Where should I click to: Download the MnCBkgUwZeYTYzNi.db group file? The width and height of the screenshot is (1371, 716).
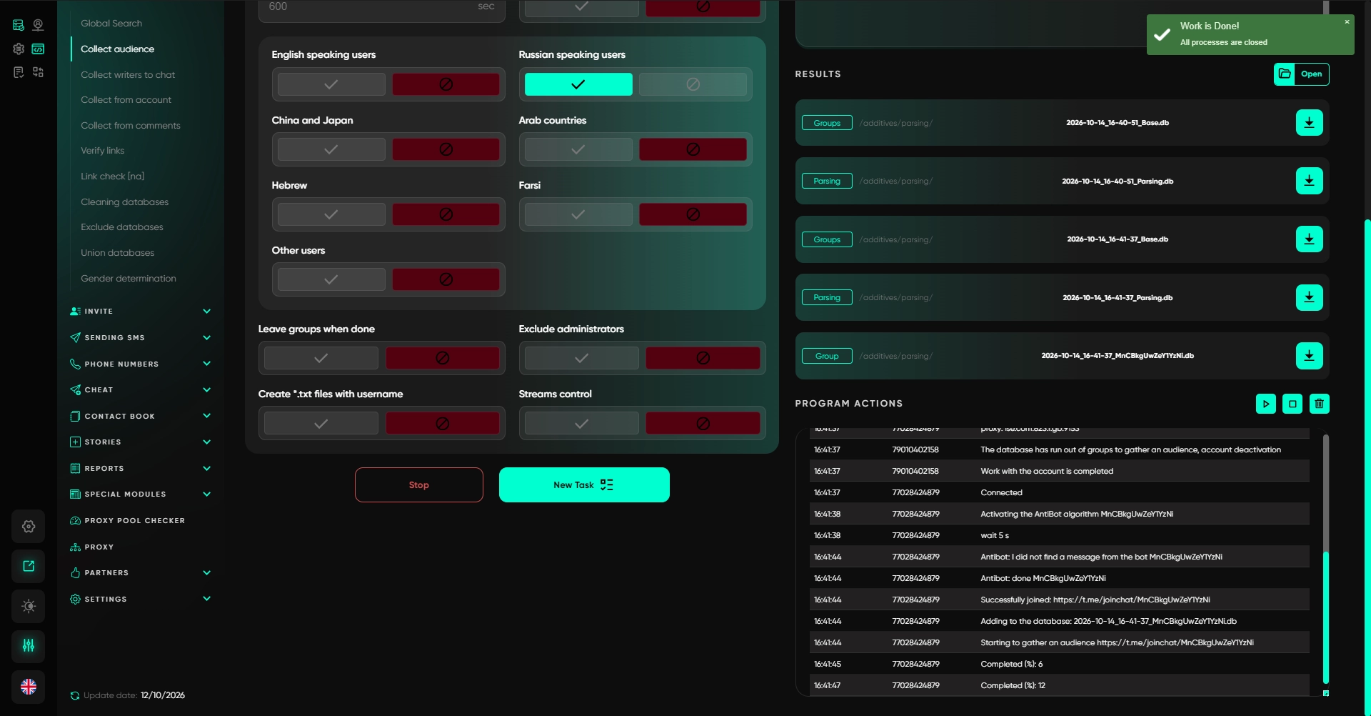pos(1309,356)
